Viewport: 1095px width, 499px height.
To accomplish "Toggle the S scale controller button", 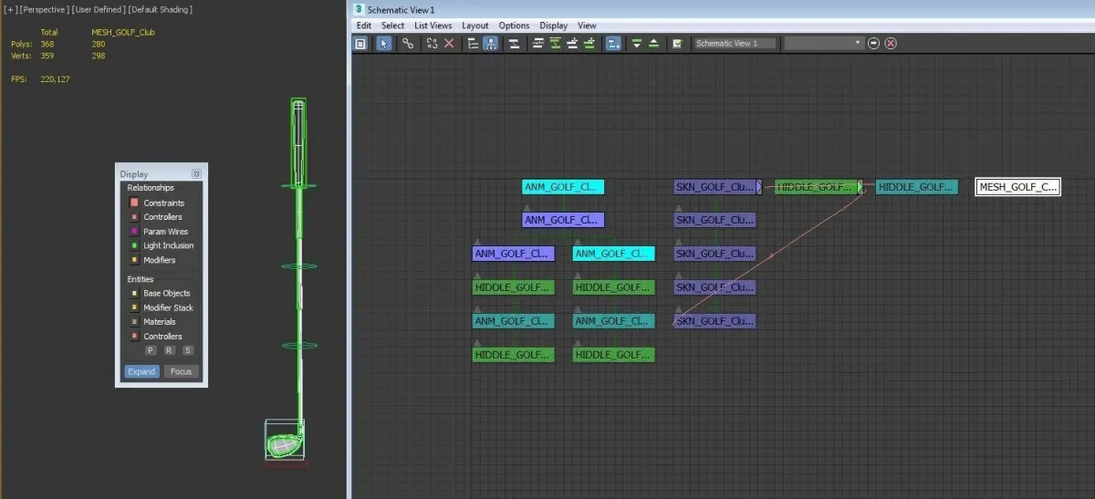I will [x=188, y=350].
